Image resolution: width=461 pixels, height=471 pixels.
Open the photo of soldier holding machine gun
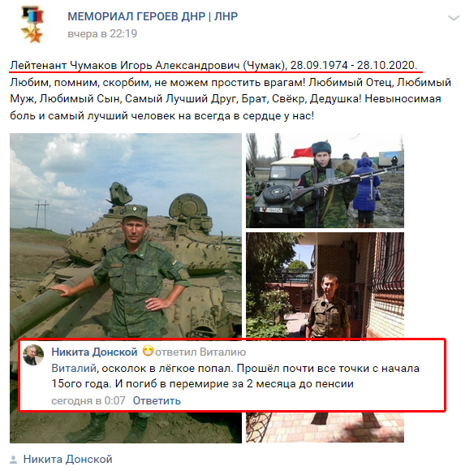pyautogui.click(x=325, y=180)
